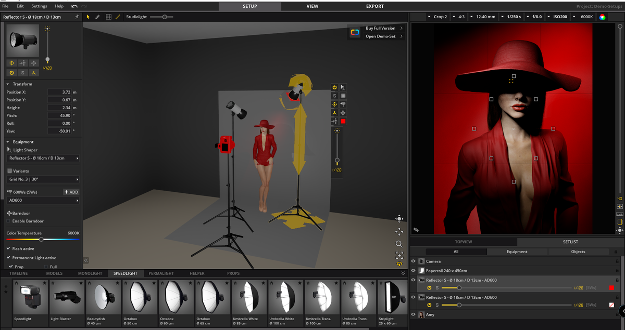Screen dimensions: 625x330
Task: Open the AD600 flash model dropdown
Action: pyautogui.click(x=43, y=200)
